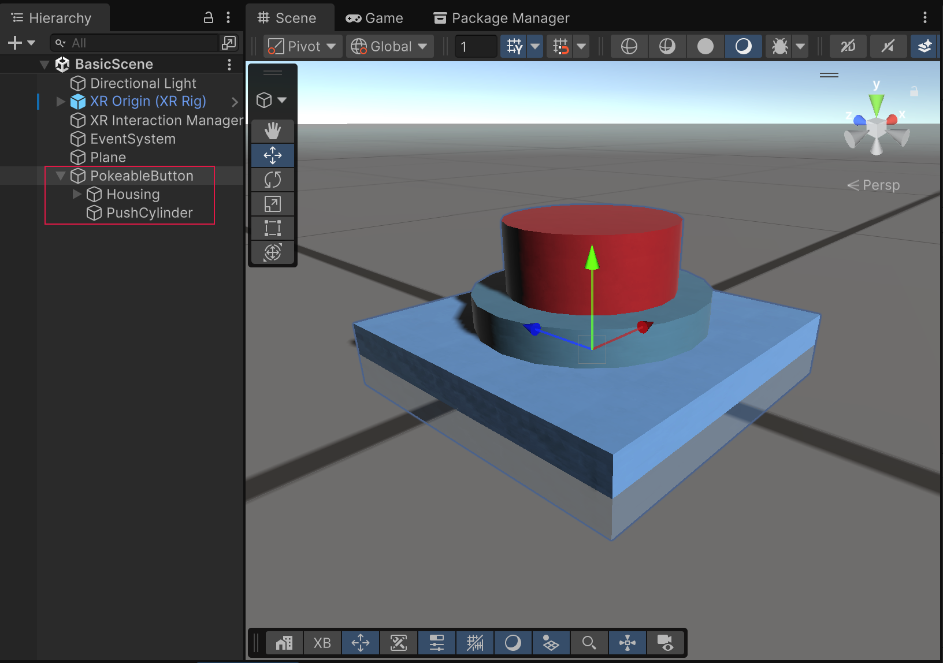This screenshot has height=663, width=943.
Task: Click the blue Z-axis gizmo arrow
Action: [533, 329]
